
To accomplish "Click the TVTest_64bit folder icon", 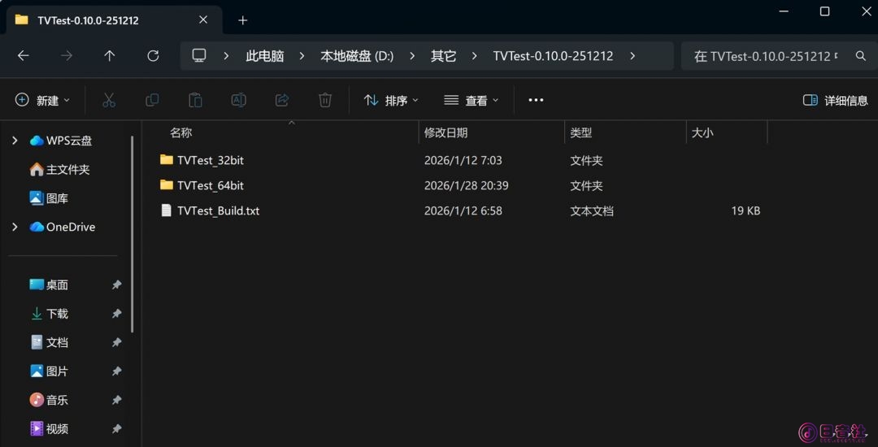I will pos(167,185).
